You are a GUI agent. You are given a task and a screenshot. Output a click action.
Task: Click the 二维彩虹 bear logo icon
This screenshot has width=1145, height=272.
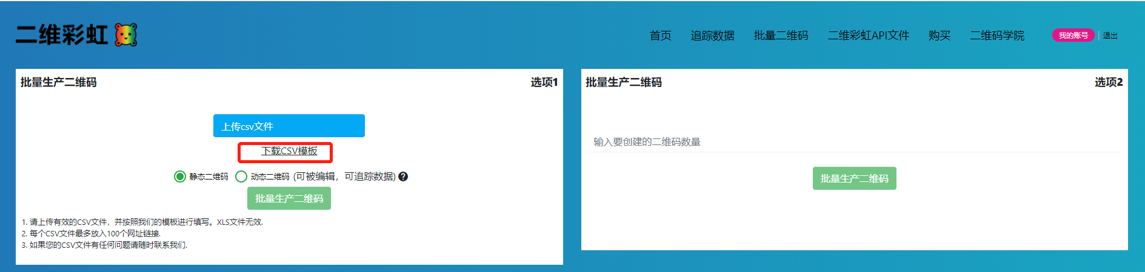pyautogui.click(x=126, y=35)
